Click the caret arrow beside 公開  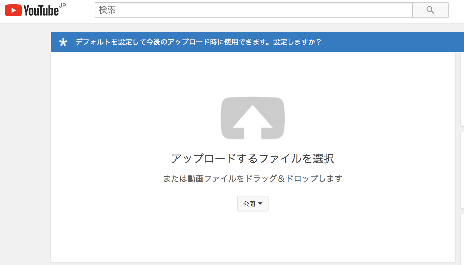[x=260, y=204]
